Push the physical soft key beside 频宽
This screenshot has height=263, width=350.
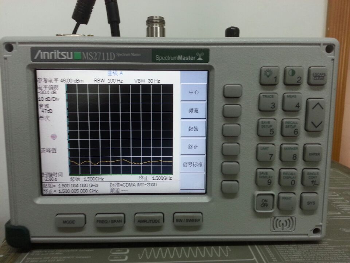(x=232, y=111)
